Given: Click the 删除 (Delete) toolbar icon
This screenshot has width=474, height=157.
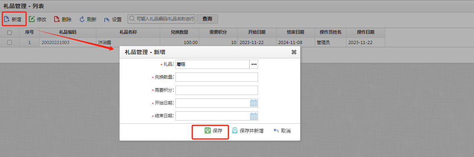Looking at the screenshot, I should [57, 19].
